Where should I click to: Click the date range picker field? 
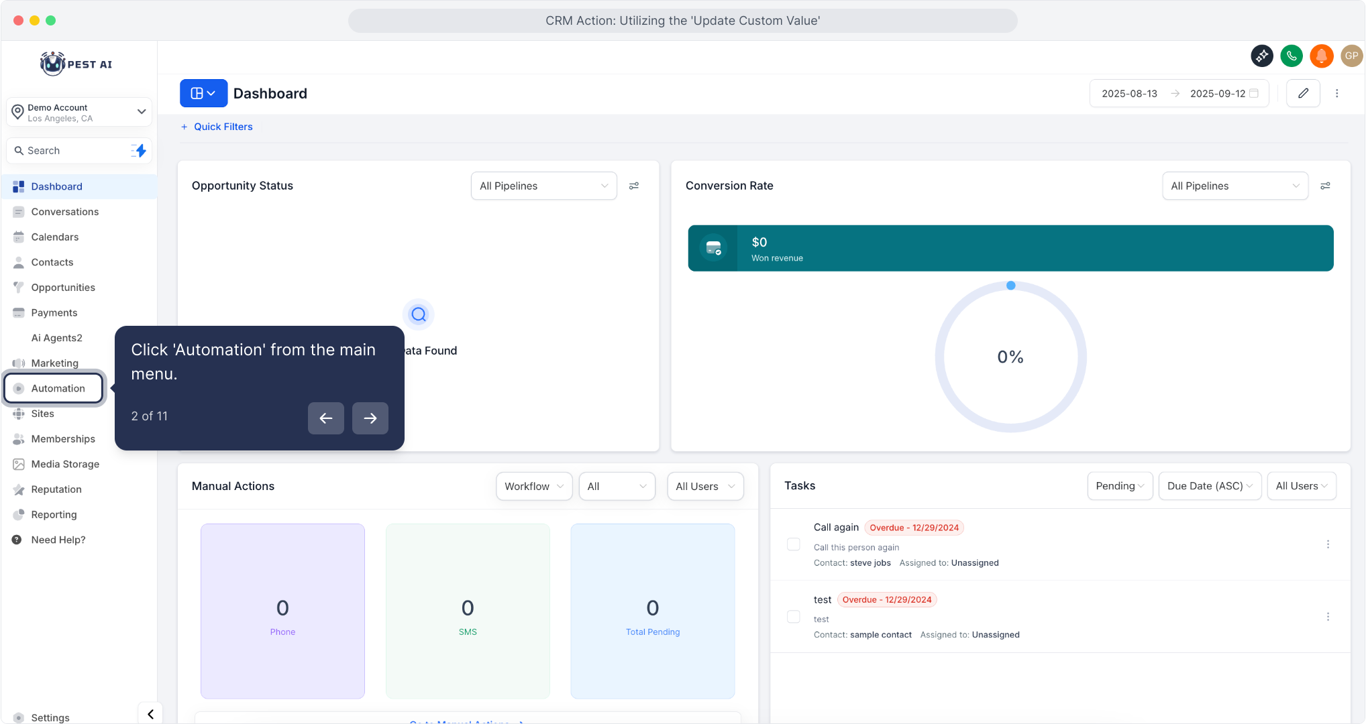coord(1179,93)
